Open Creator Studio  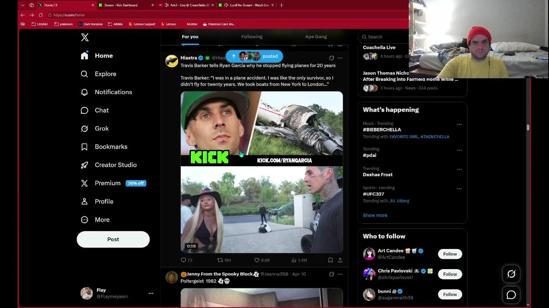coord(109,165)
